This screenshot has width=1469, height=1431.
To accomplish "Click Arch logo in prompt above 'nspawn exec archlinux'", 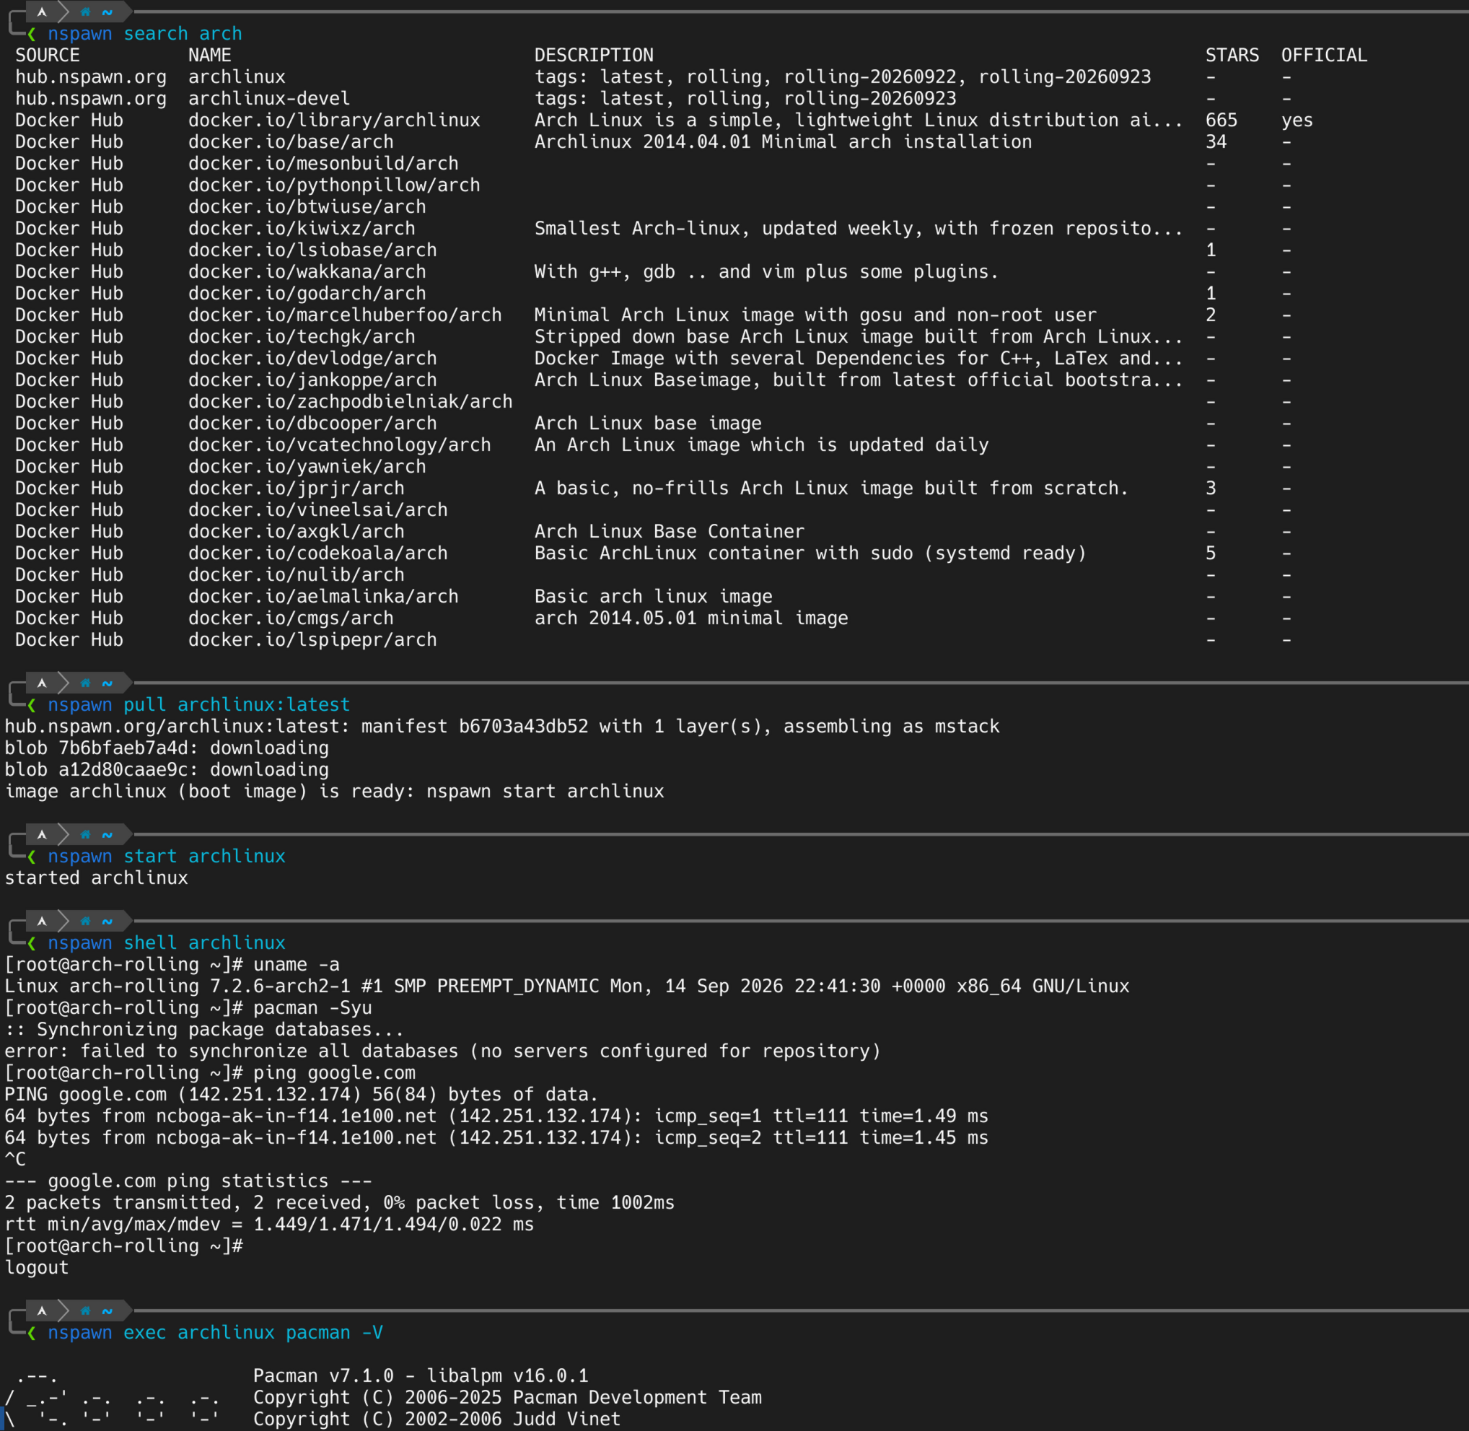I will [x=42, y=1310].
